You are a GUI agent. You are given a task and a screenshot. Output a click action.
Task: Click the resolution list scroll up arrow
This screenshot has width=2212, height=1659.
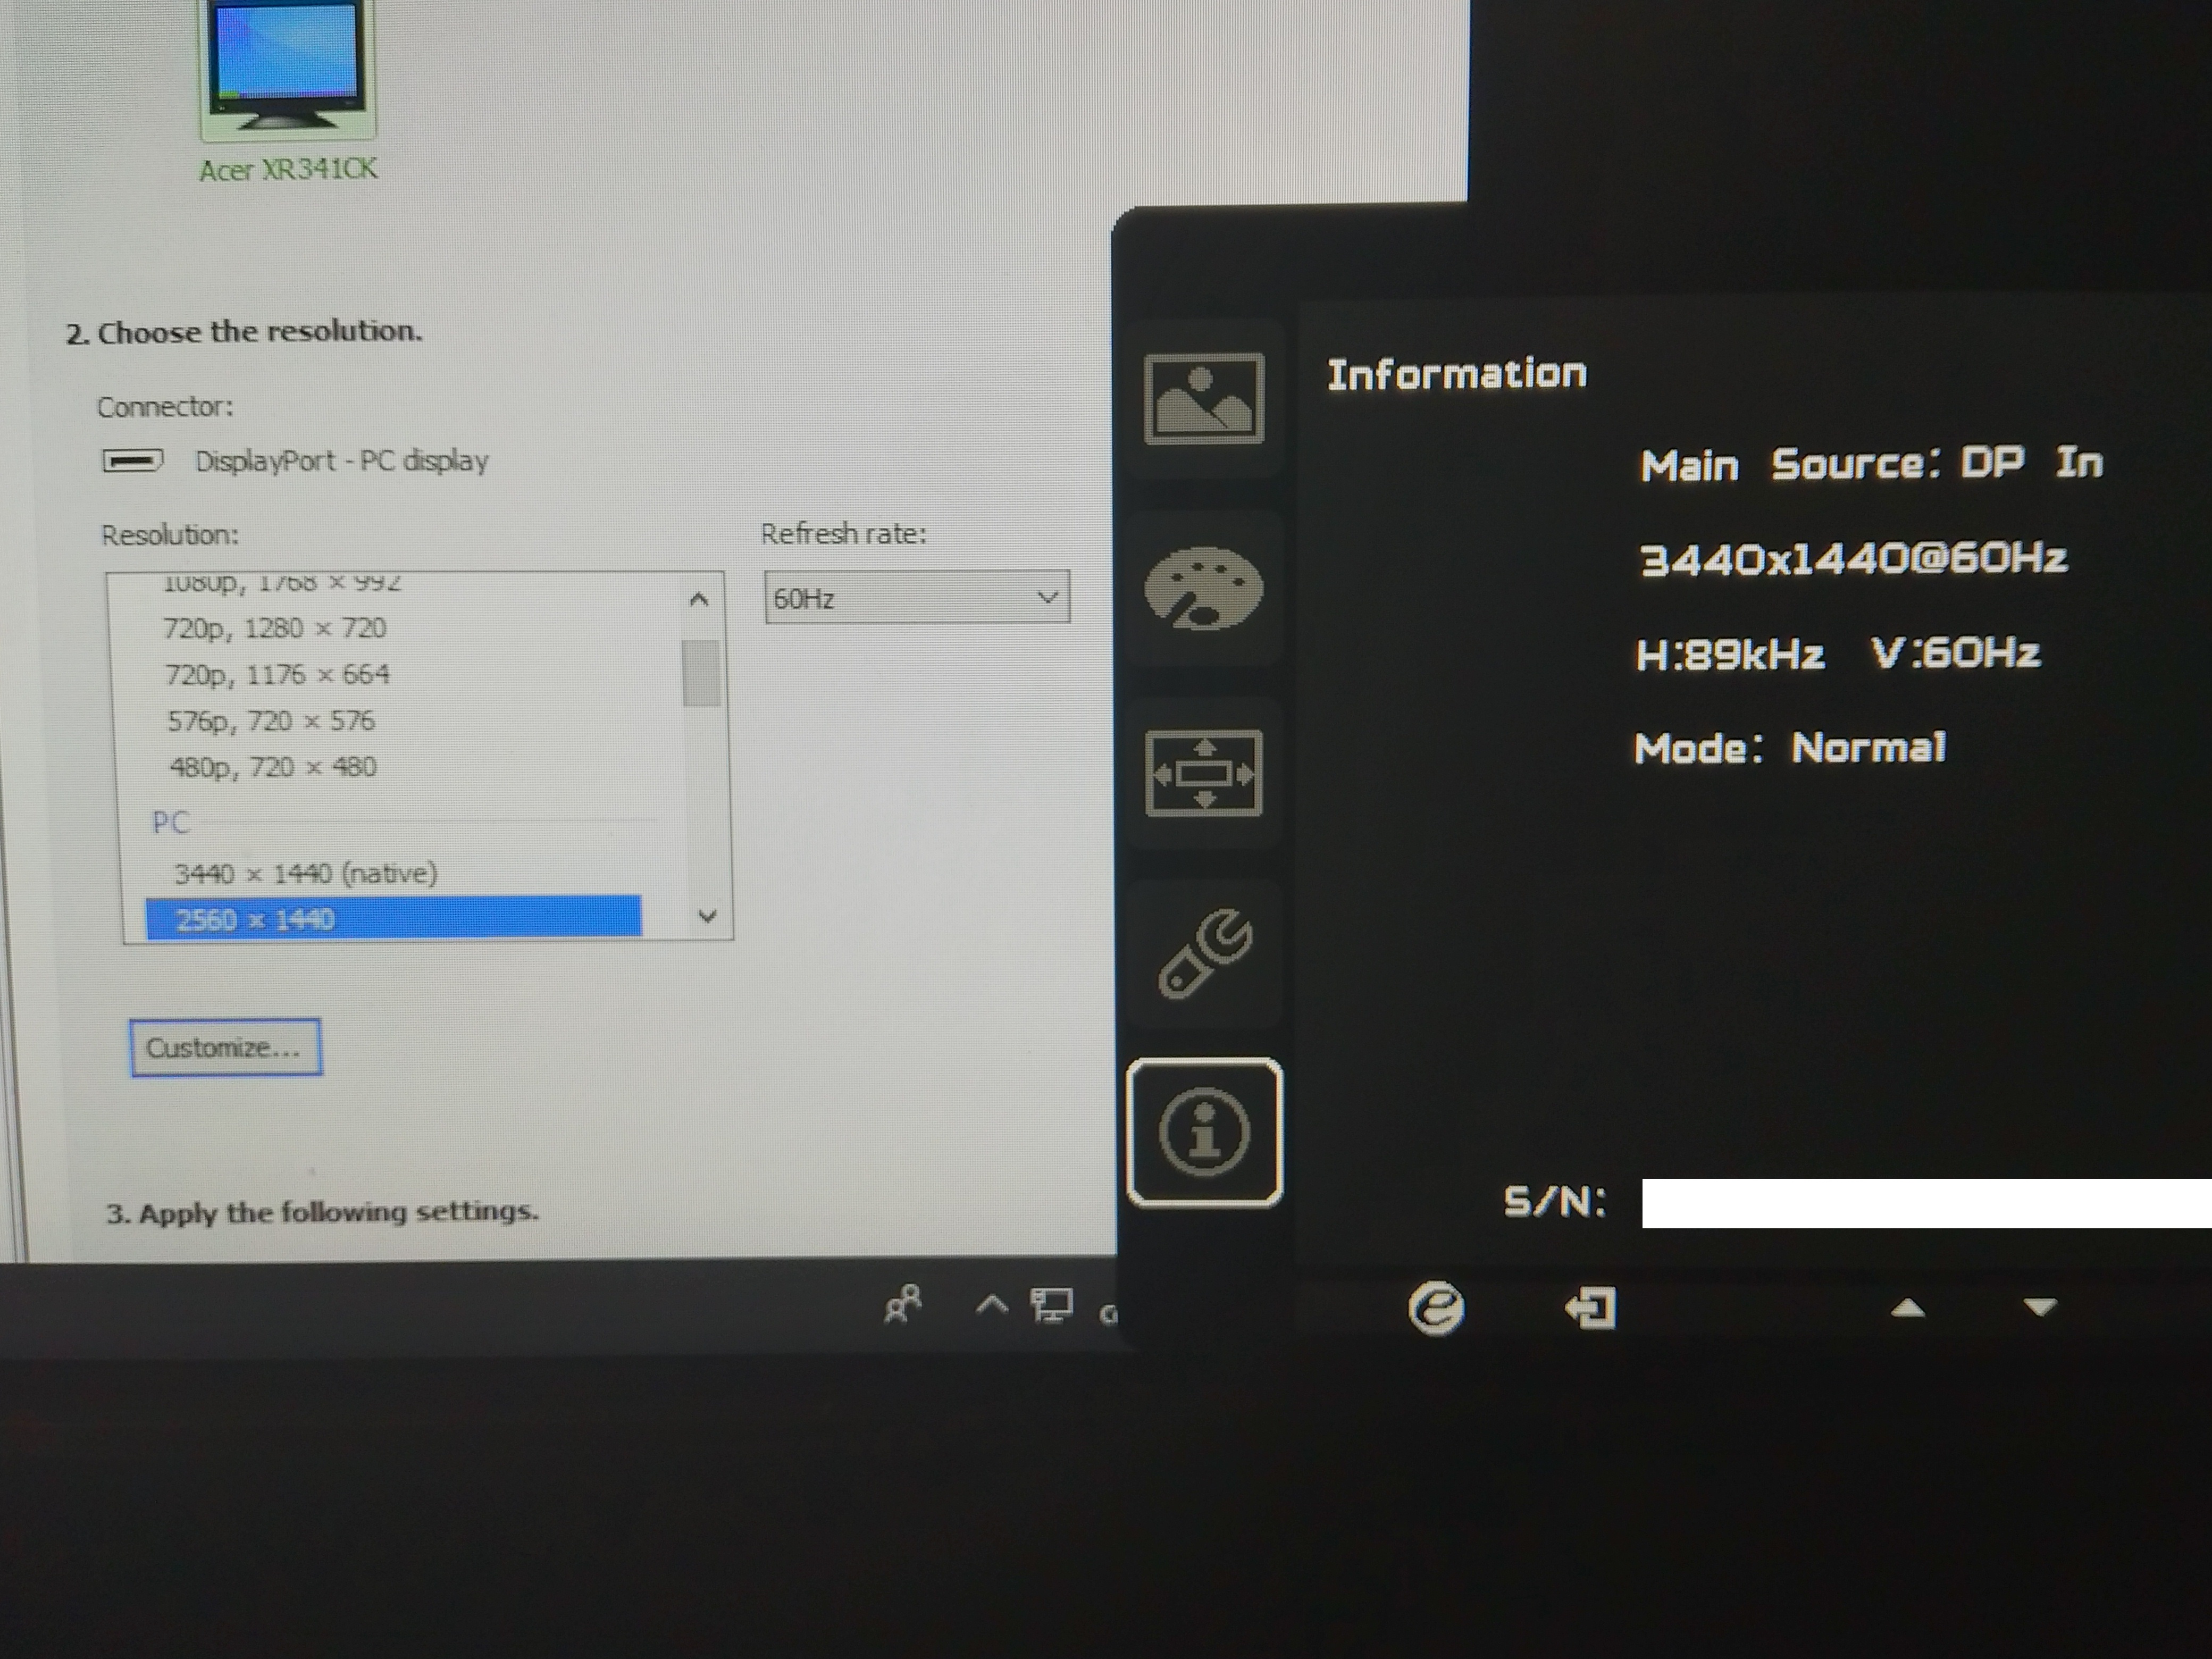click(x=699, y=599)
